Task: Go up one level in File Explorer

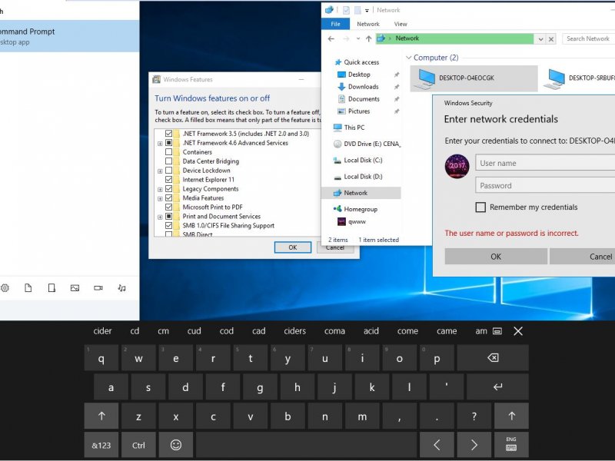Action: pos(369,39)
